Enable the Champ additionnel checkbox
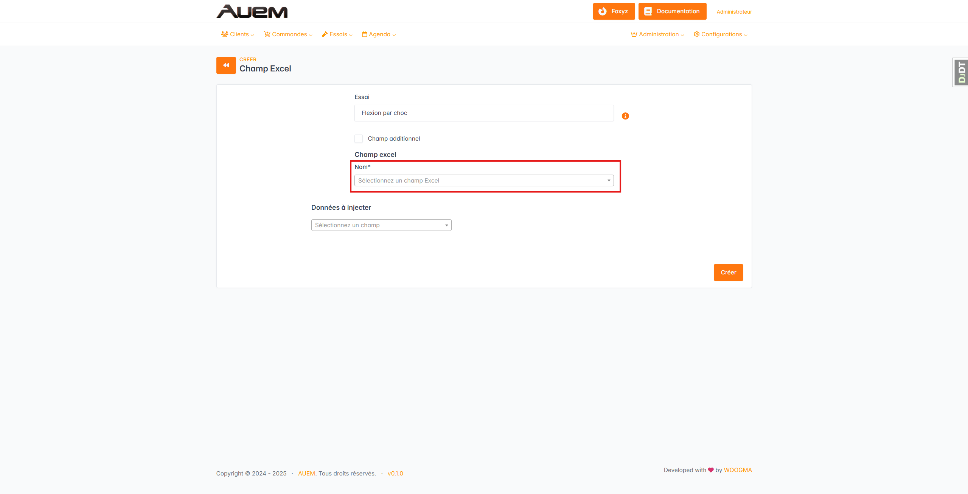 click(358, 139)
